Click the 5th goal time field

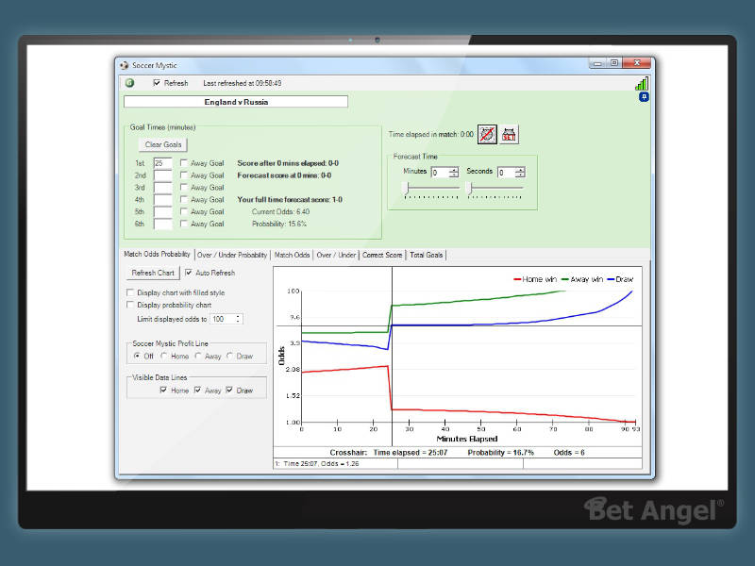pos(162,211)
